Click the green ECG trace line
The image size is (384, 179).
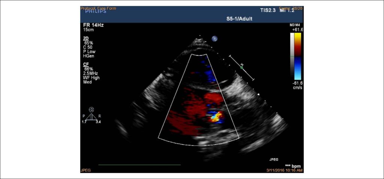point(139,165)
